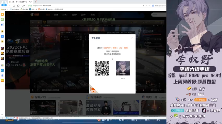222x124 pixels.
Task: Pause the featured live stream video
Action: [x=33, y=90]
